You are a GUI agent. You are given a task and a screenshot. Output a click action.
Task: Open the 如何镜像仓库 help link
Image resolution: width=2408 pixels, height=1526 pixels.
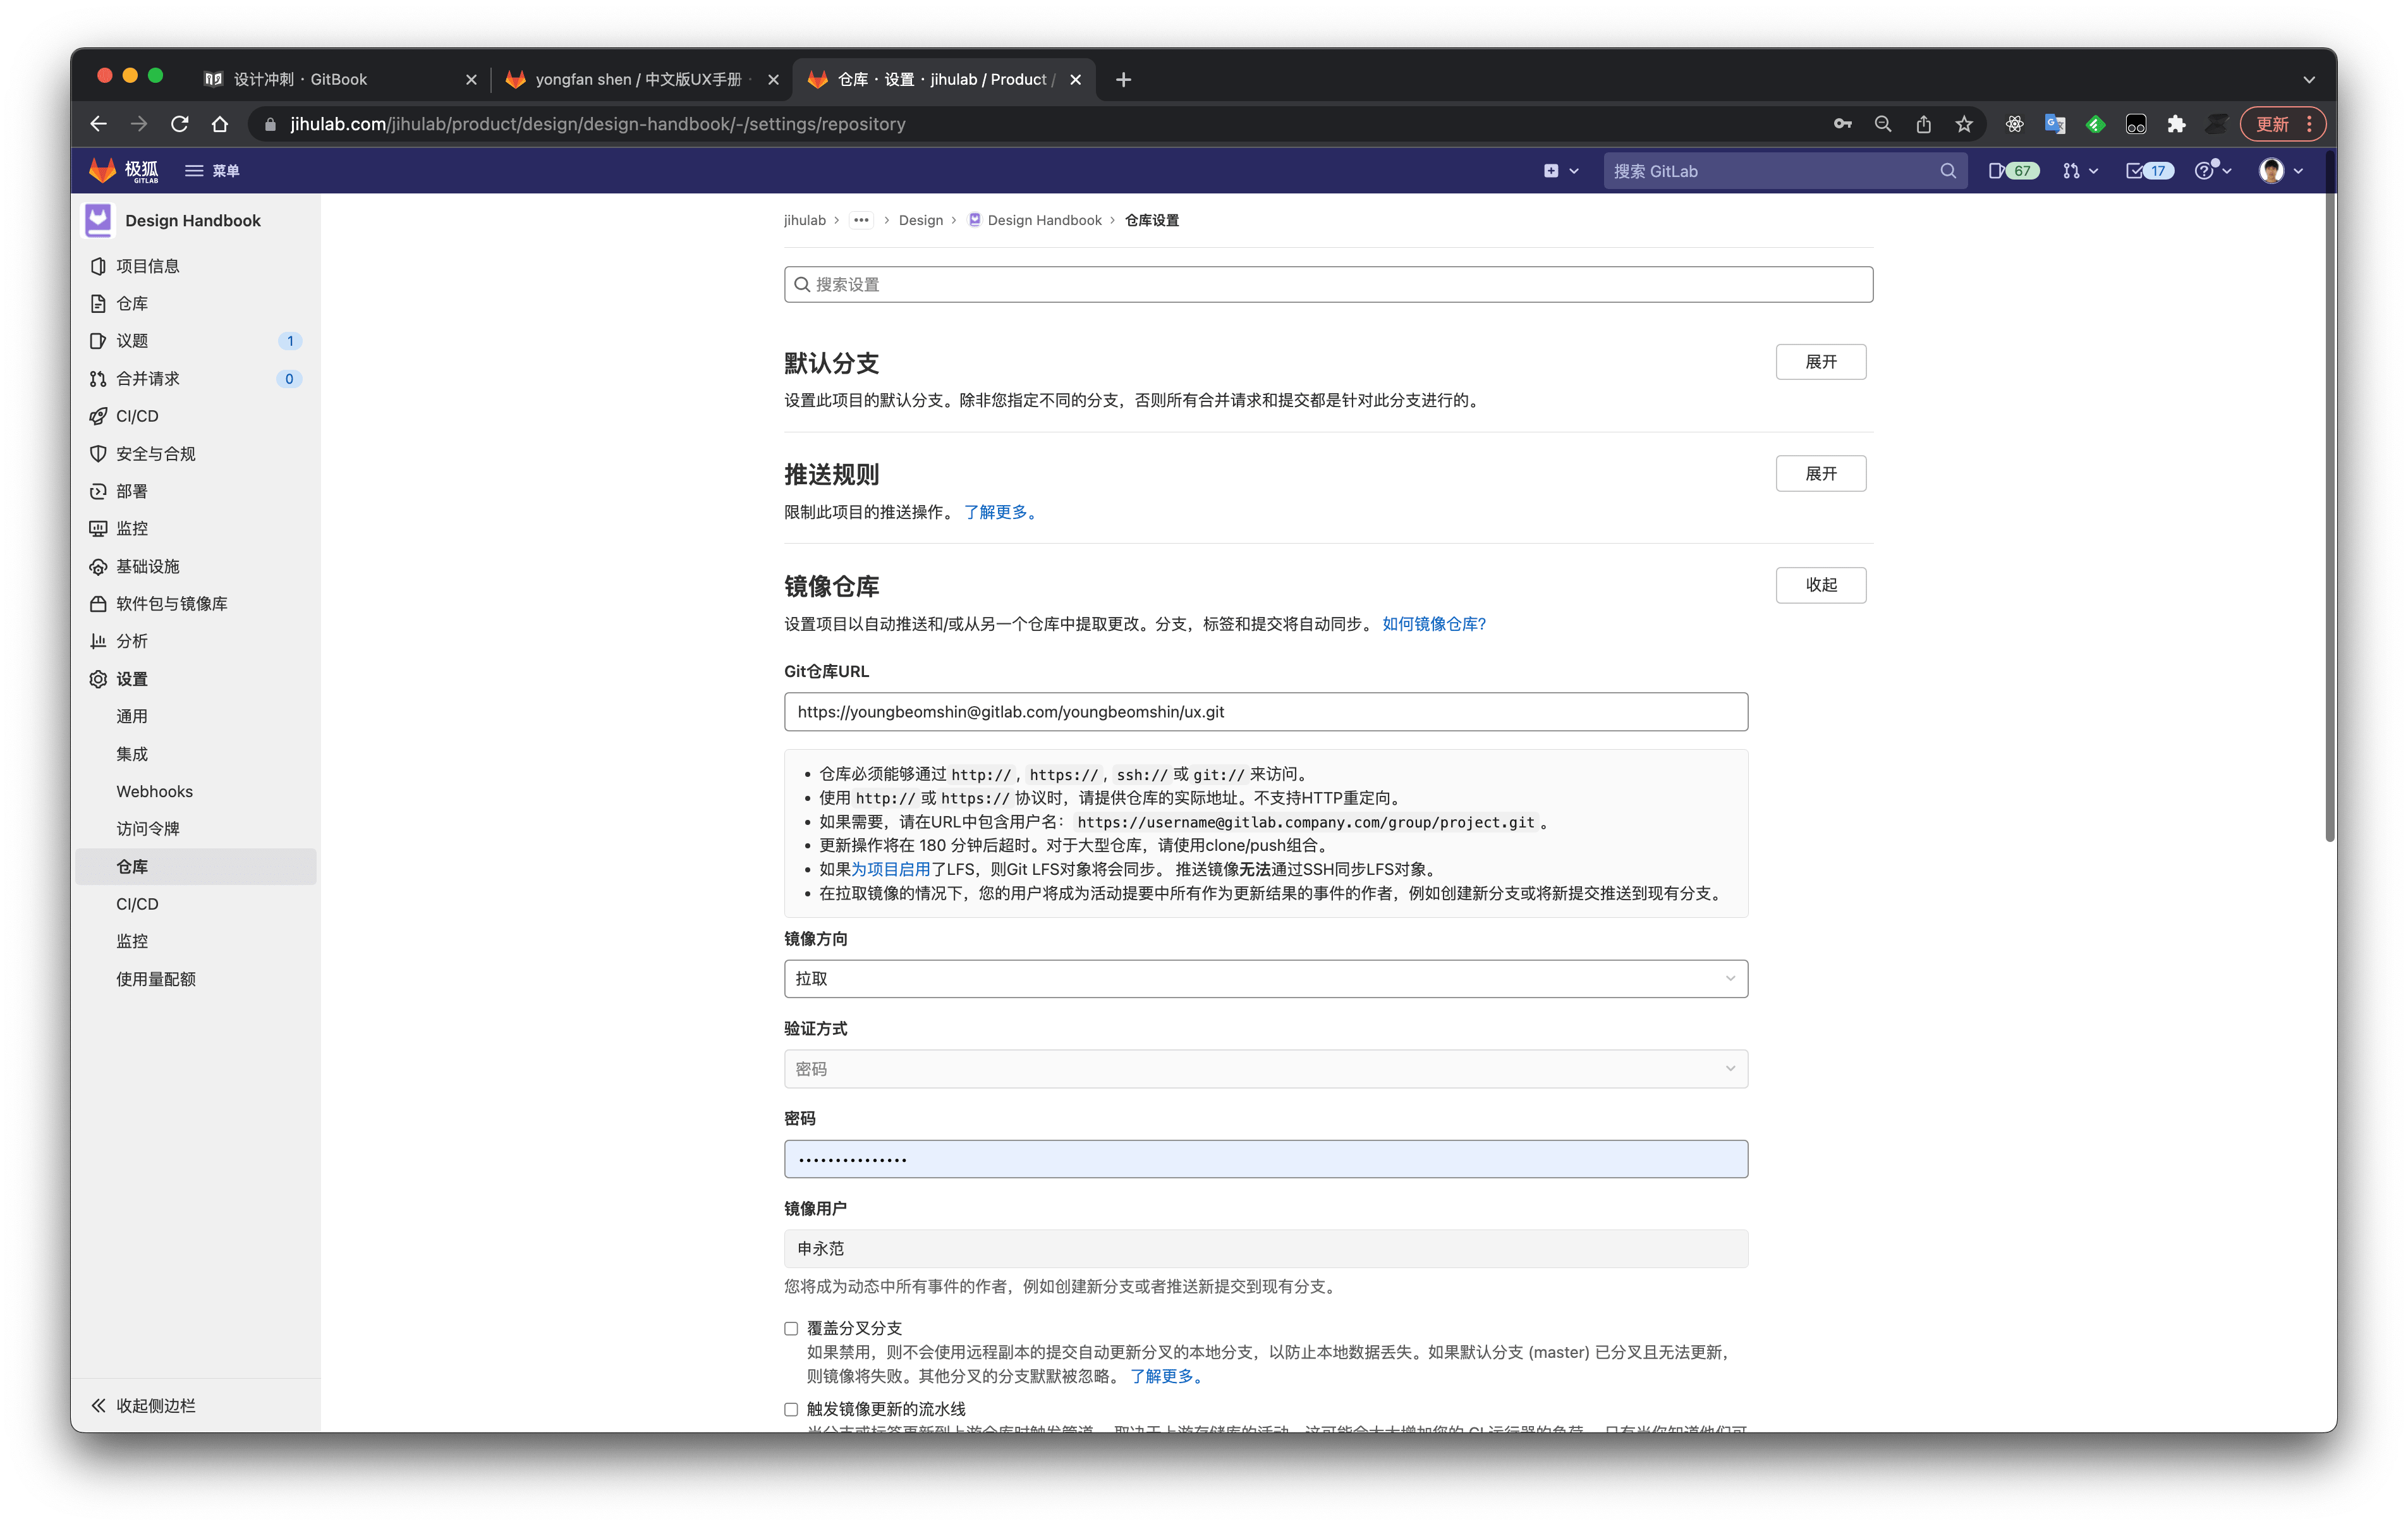coord(1432,623)
